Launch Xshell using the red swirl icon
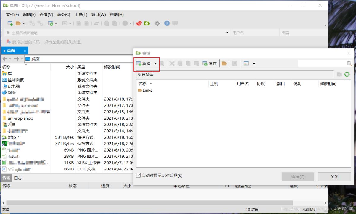The height and width of the screenshot is (214, 356). coord(139,23)
